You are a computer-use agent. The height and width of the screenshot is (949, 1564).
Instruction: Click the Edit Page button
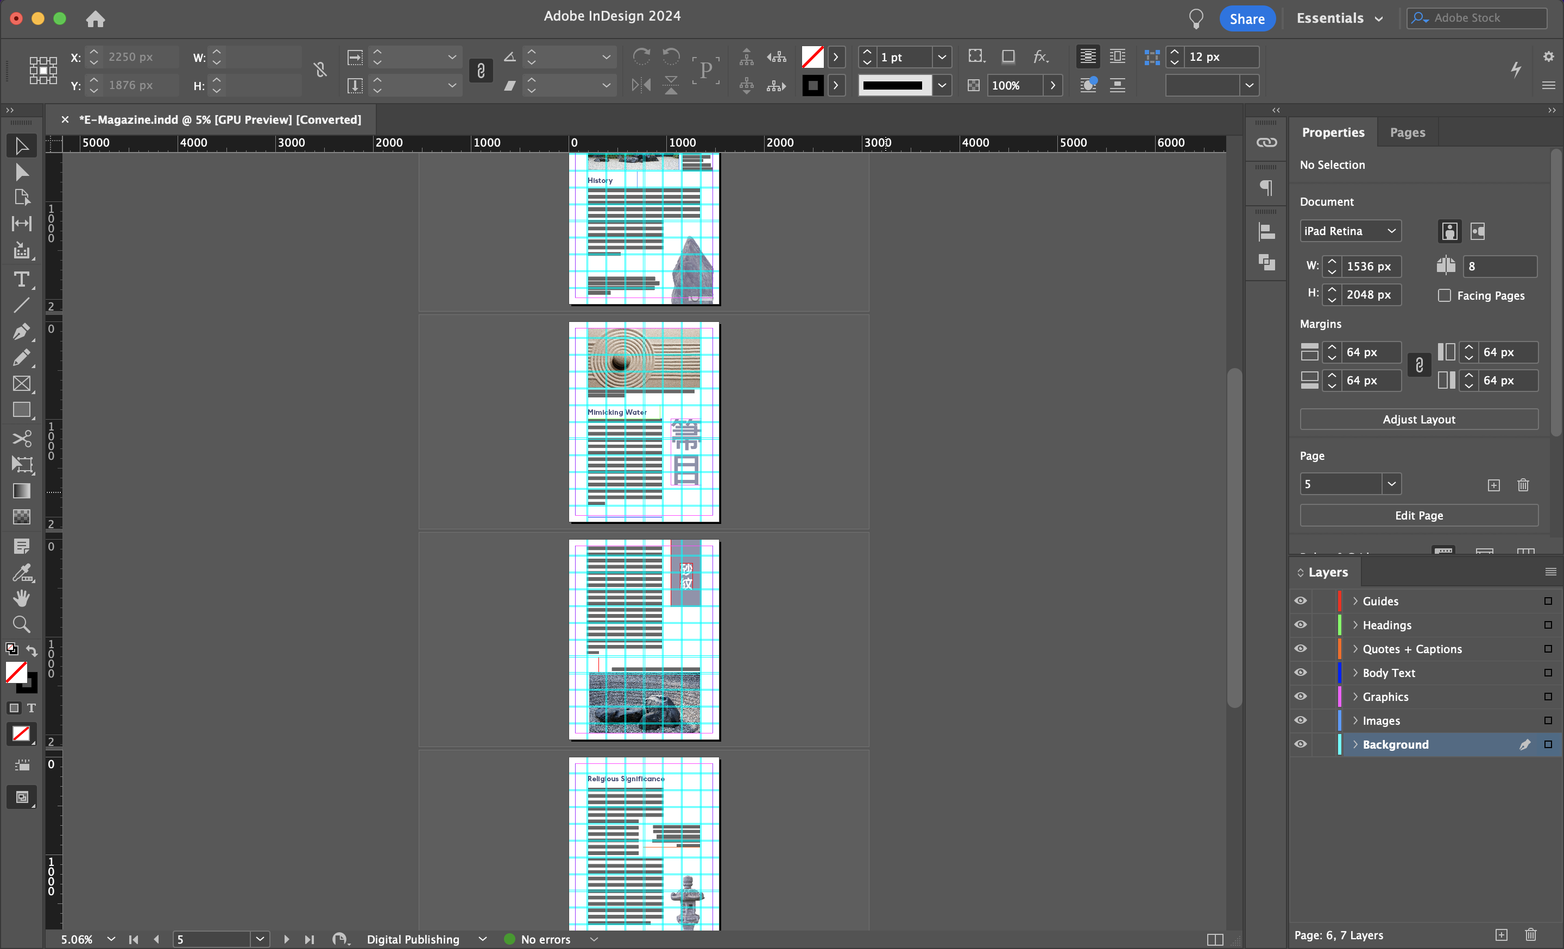tap(1418, 515)
